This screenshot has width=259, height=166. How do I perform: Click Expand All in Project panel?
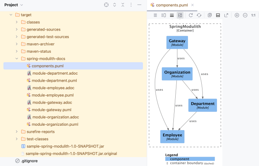coord(115,5)
